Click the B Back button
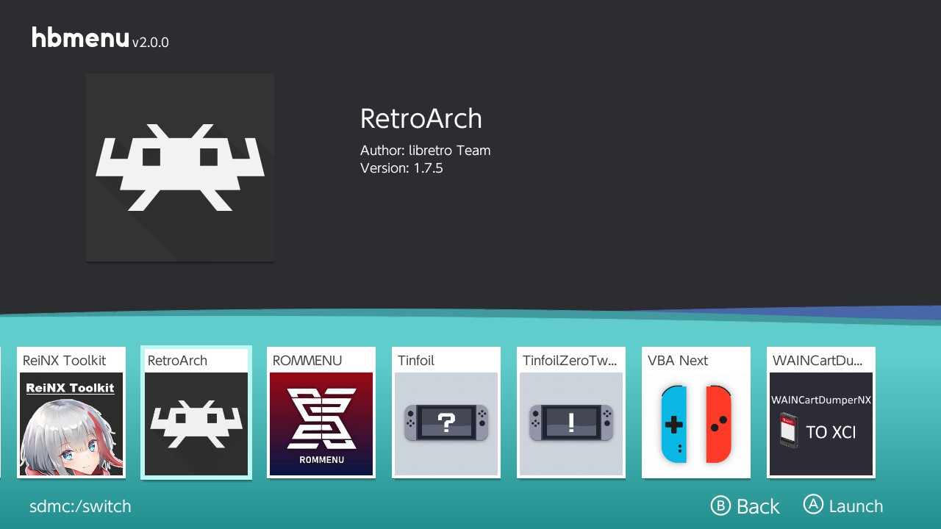 click(745, 505)
